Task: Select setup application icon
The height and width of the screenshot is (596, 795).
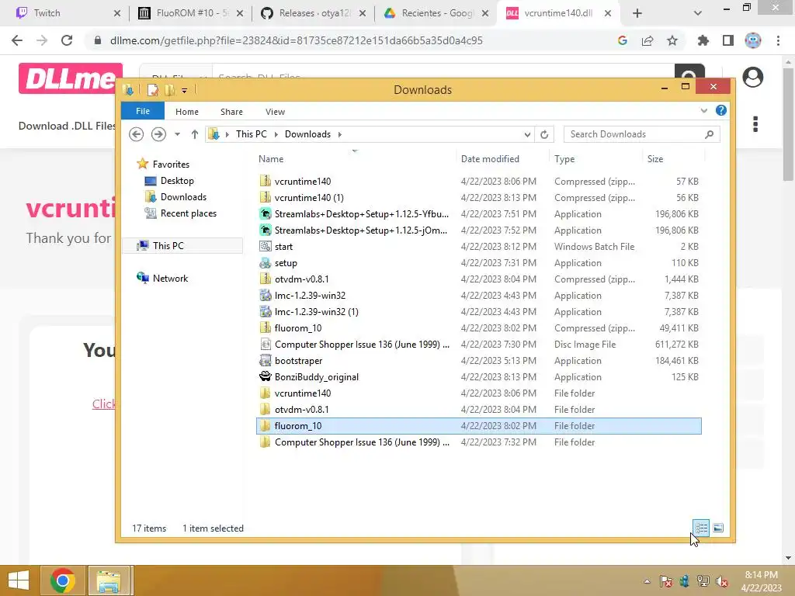Action: point(266,262)
